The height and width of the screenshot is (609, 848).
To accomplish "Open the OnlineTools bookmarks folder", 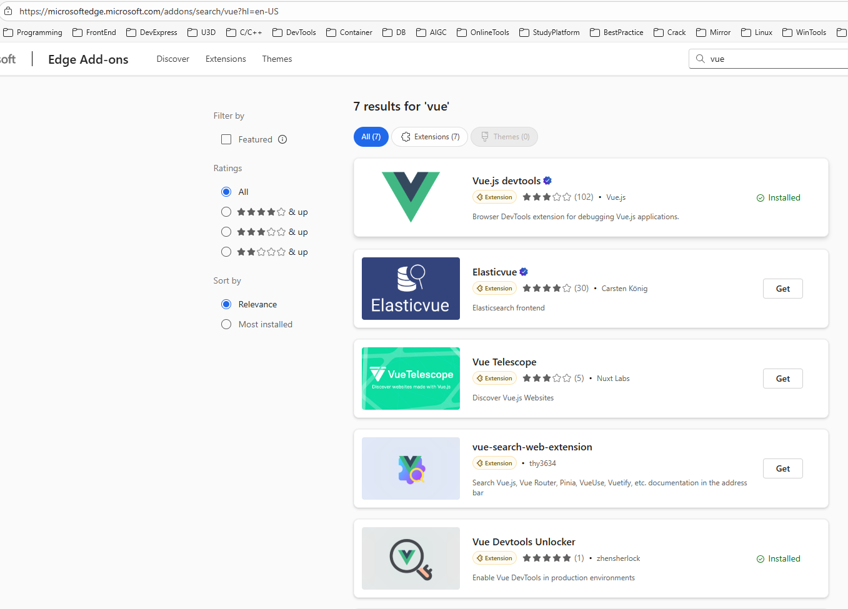I will [483, 32].
